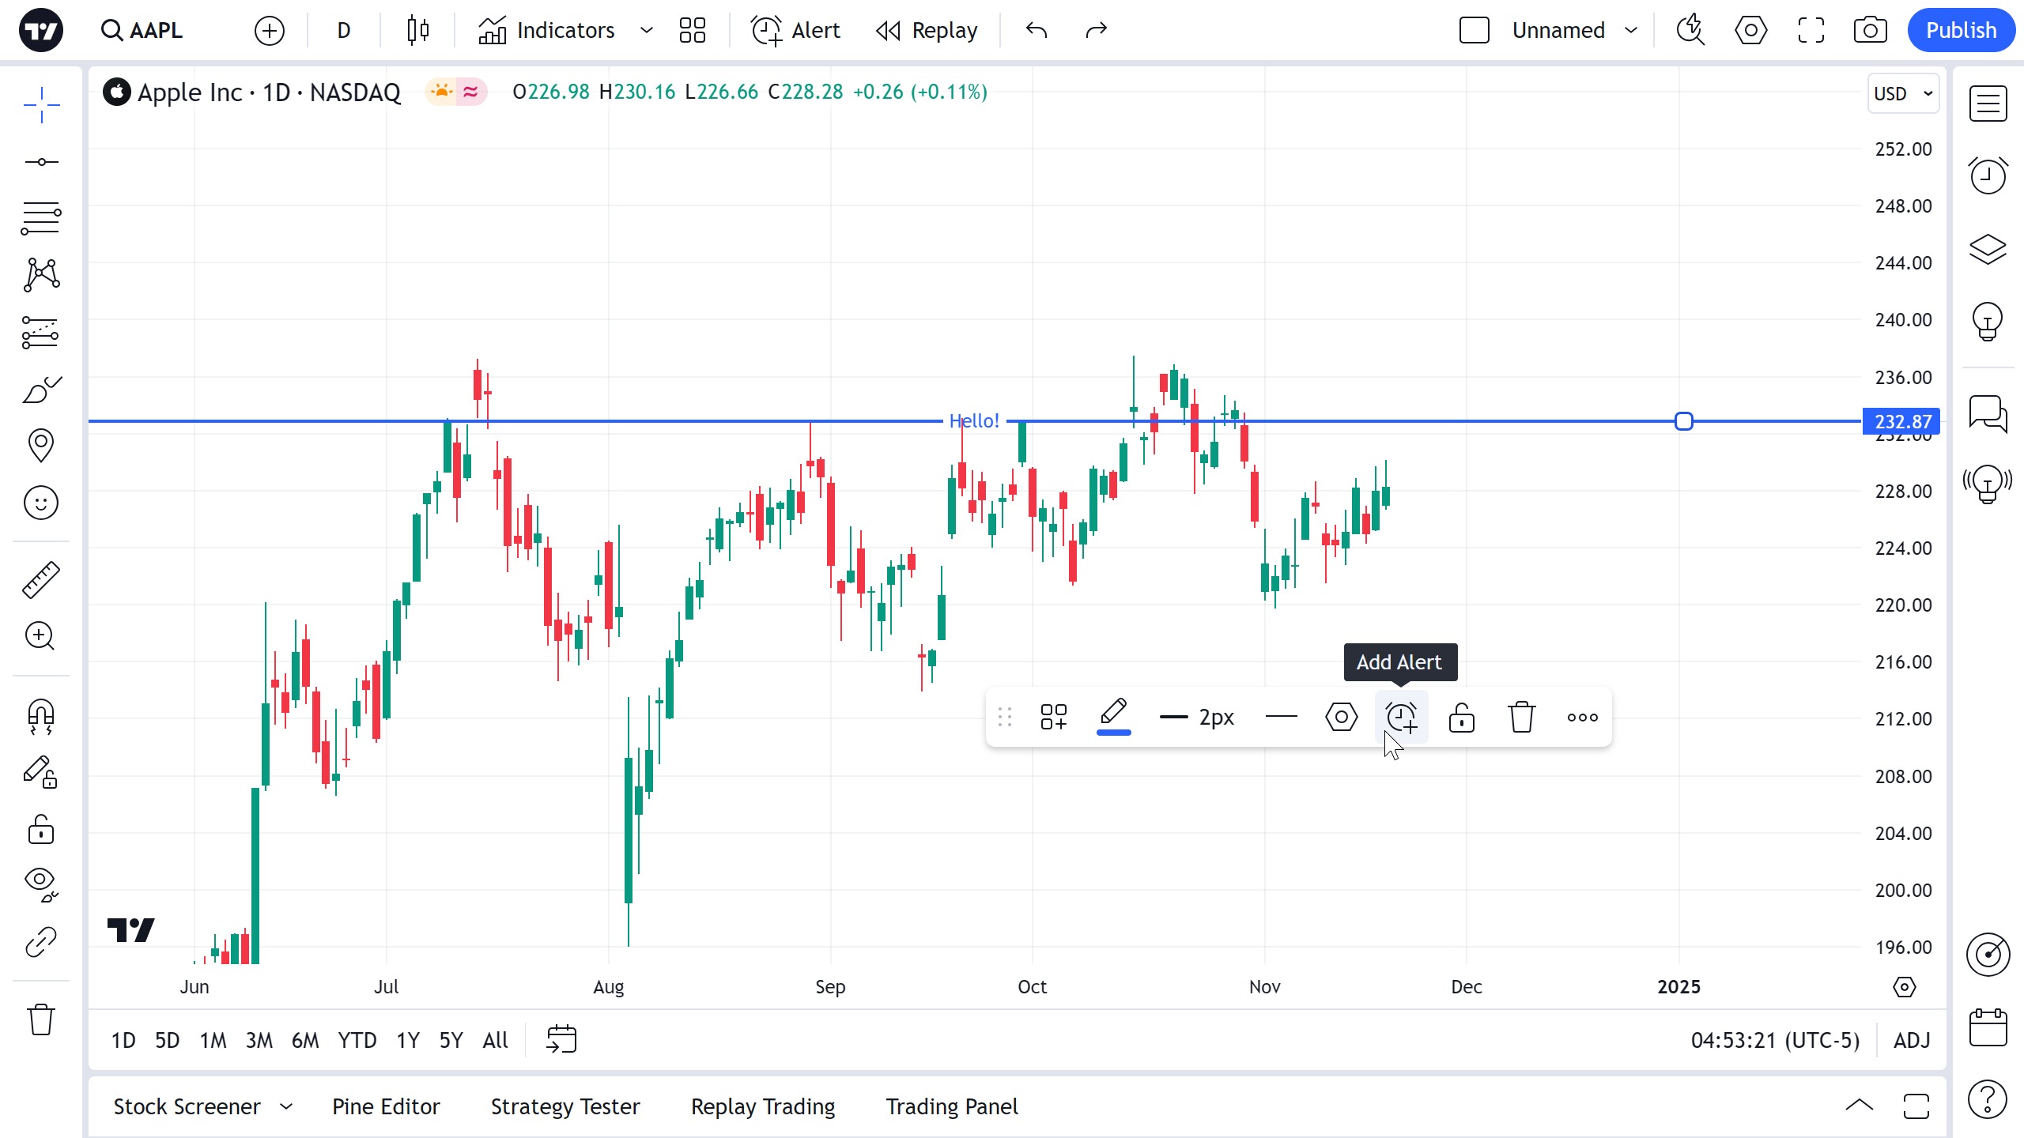The height and width of the screenshot is (1138, 2024).
Task: Open the line color pencil swatch
Action: (1113, 716)
